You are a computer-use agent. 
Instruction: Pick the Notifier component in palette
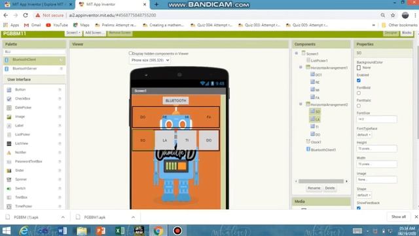(20, 153)
